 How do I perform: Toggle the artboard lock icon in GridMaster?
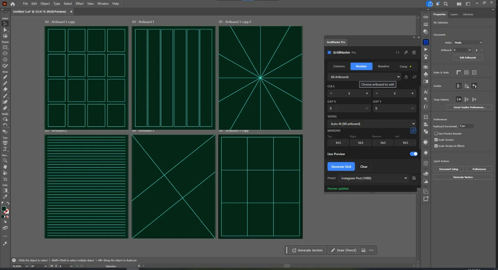point(406,77)
